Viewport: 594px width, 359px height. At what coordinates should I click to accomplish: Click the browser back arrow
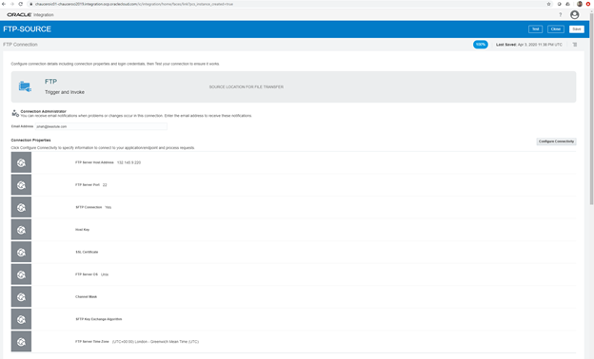tap(4, 4)
